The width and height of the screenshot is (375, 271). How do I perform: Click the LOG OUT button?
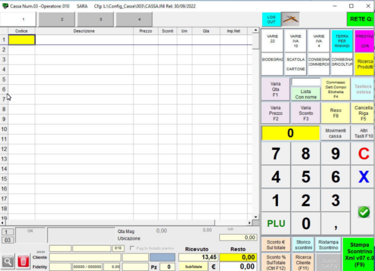[270, 19]
